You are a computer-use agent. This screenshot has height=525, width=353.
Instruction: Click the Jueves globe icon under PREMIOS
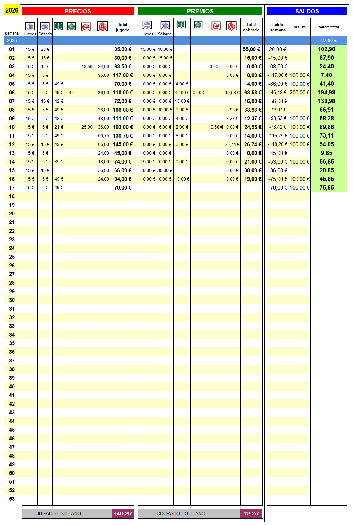click(147, 25)
